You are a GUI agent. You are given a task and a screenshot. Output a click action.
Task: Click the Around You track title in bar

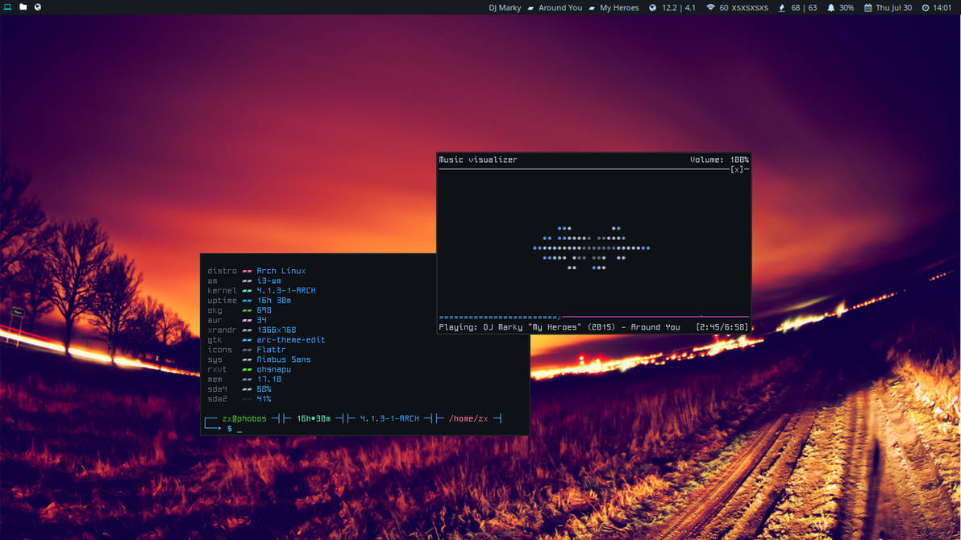pyautogui.click(x=560, y=8)
